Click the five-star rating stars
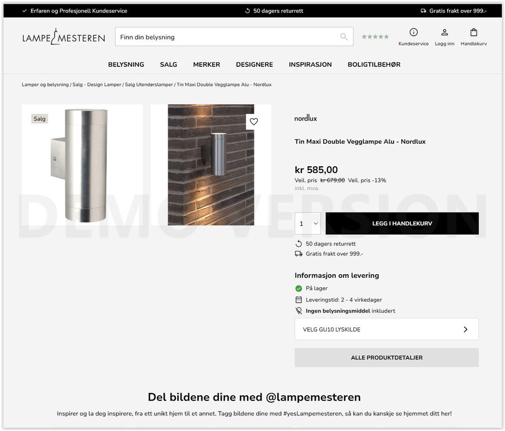This screenshot has height=431, width=505. [x=375, y=36]
